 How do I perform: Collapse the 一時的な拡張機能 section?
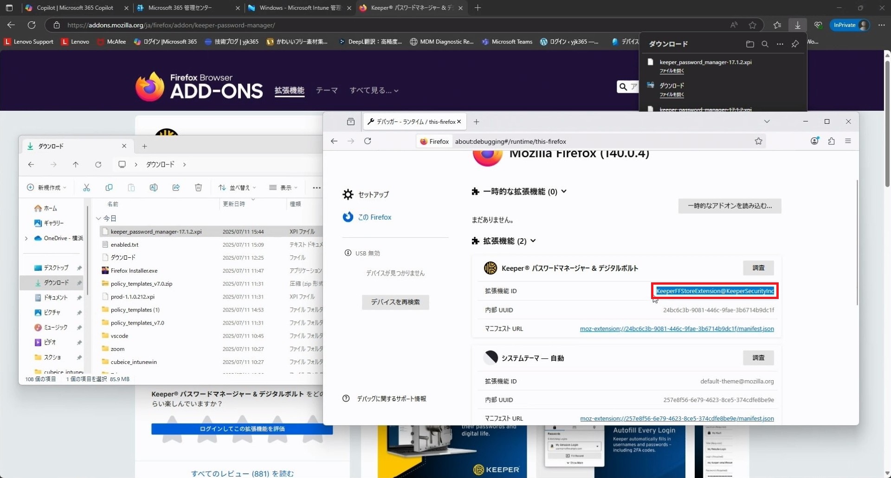coord(564,191)
